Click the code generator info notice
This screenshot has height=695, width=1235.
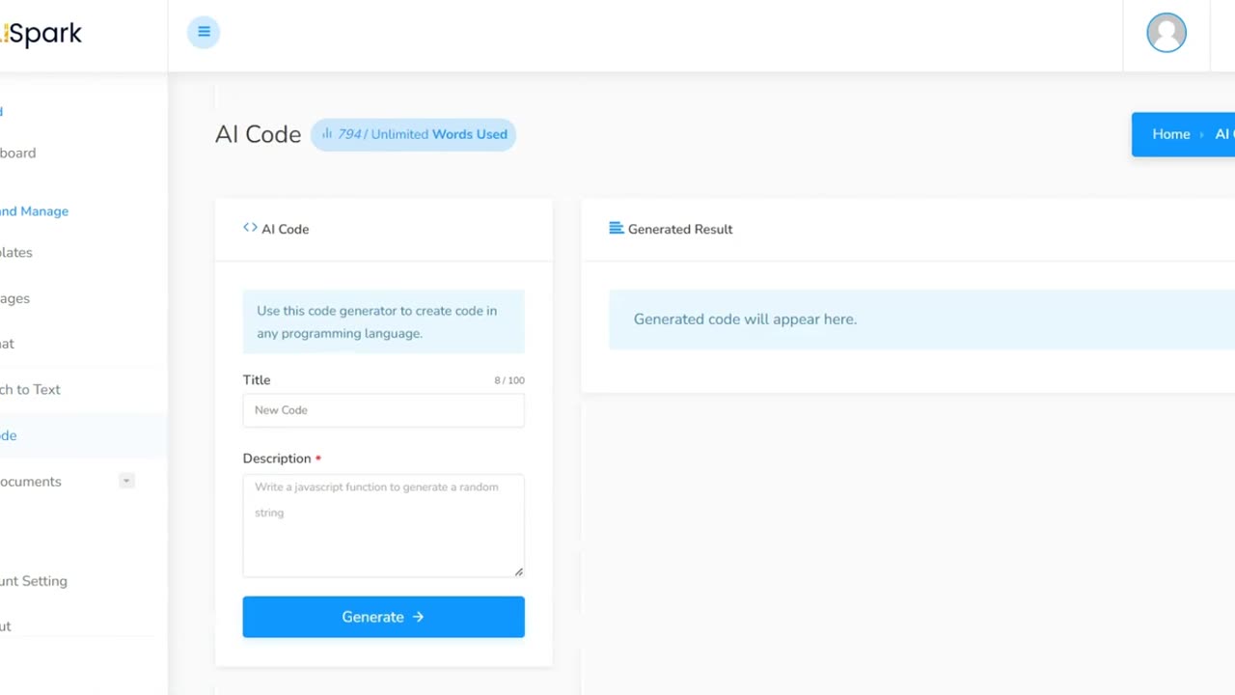pyautogui.click(x=383, y=321)
